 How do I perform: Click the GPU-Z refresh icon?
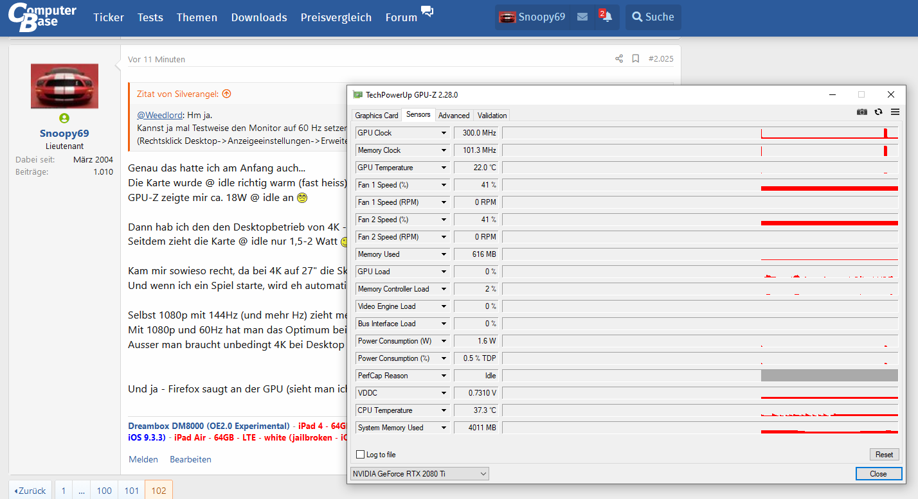pyautogui.click(x=879, y=112)
